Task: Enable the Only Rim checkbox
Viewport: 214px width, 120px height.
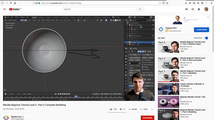Action: (x=143, y=70)
